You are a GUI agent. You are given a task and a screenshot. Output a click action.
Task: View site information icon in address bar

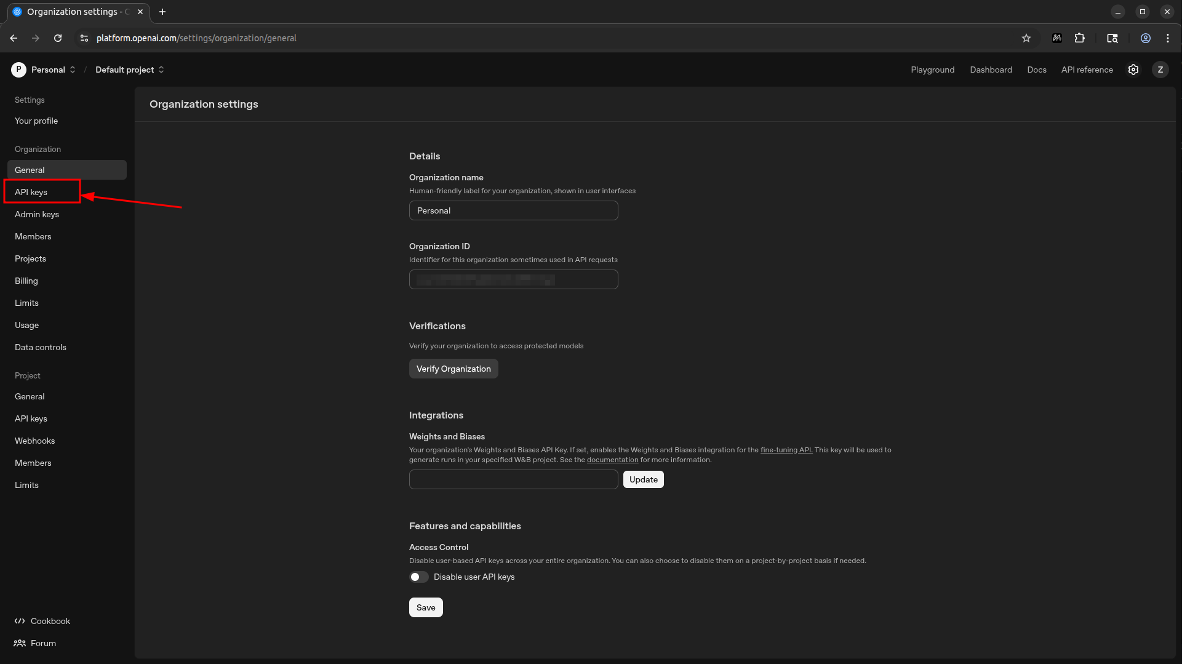84,38
